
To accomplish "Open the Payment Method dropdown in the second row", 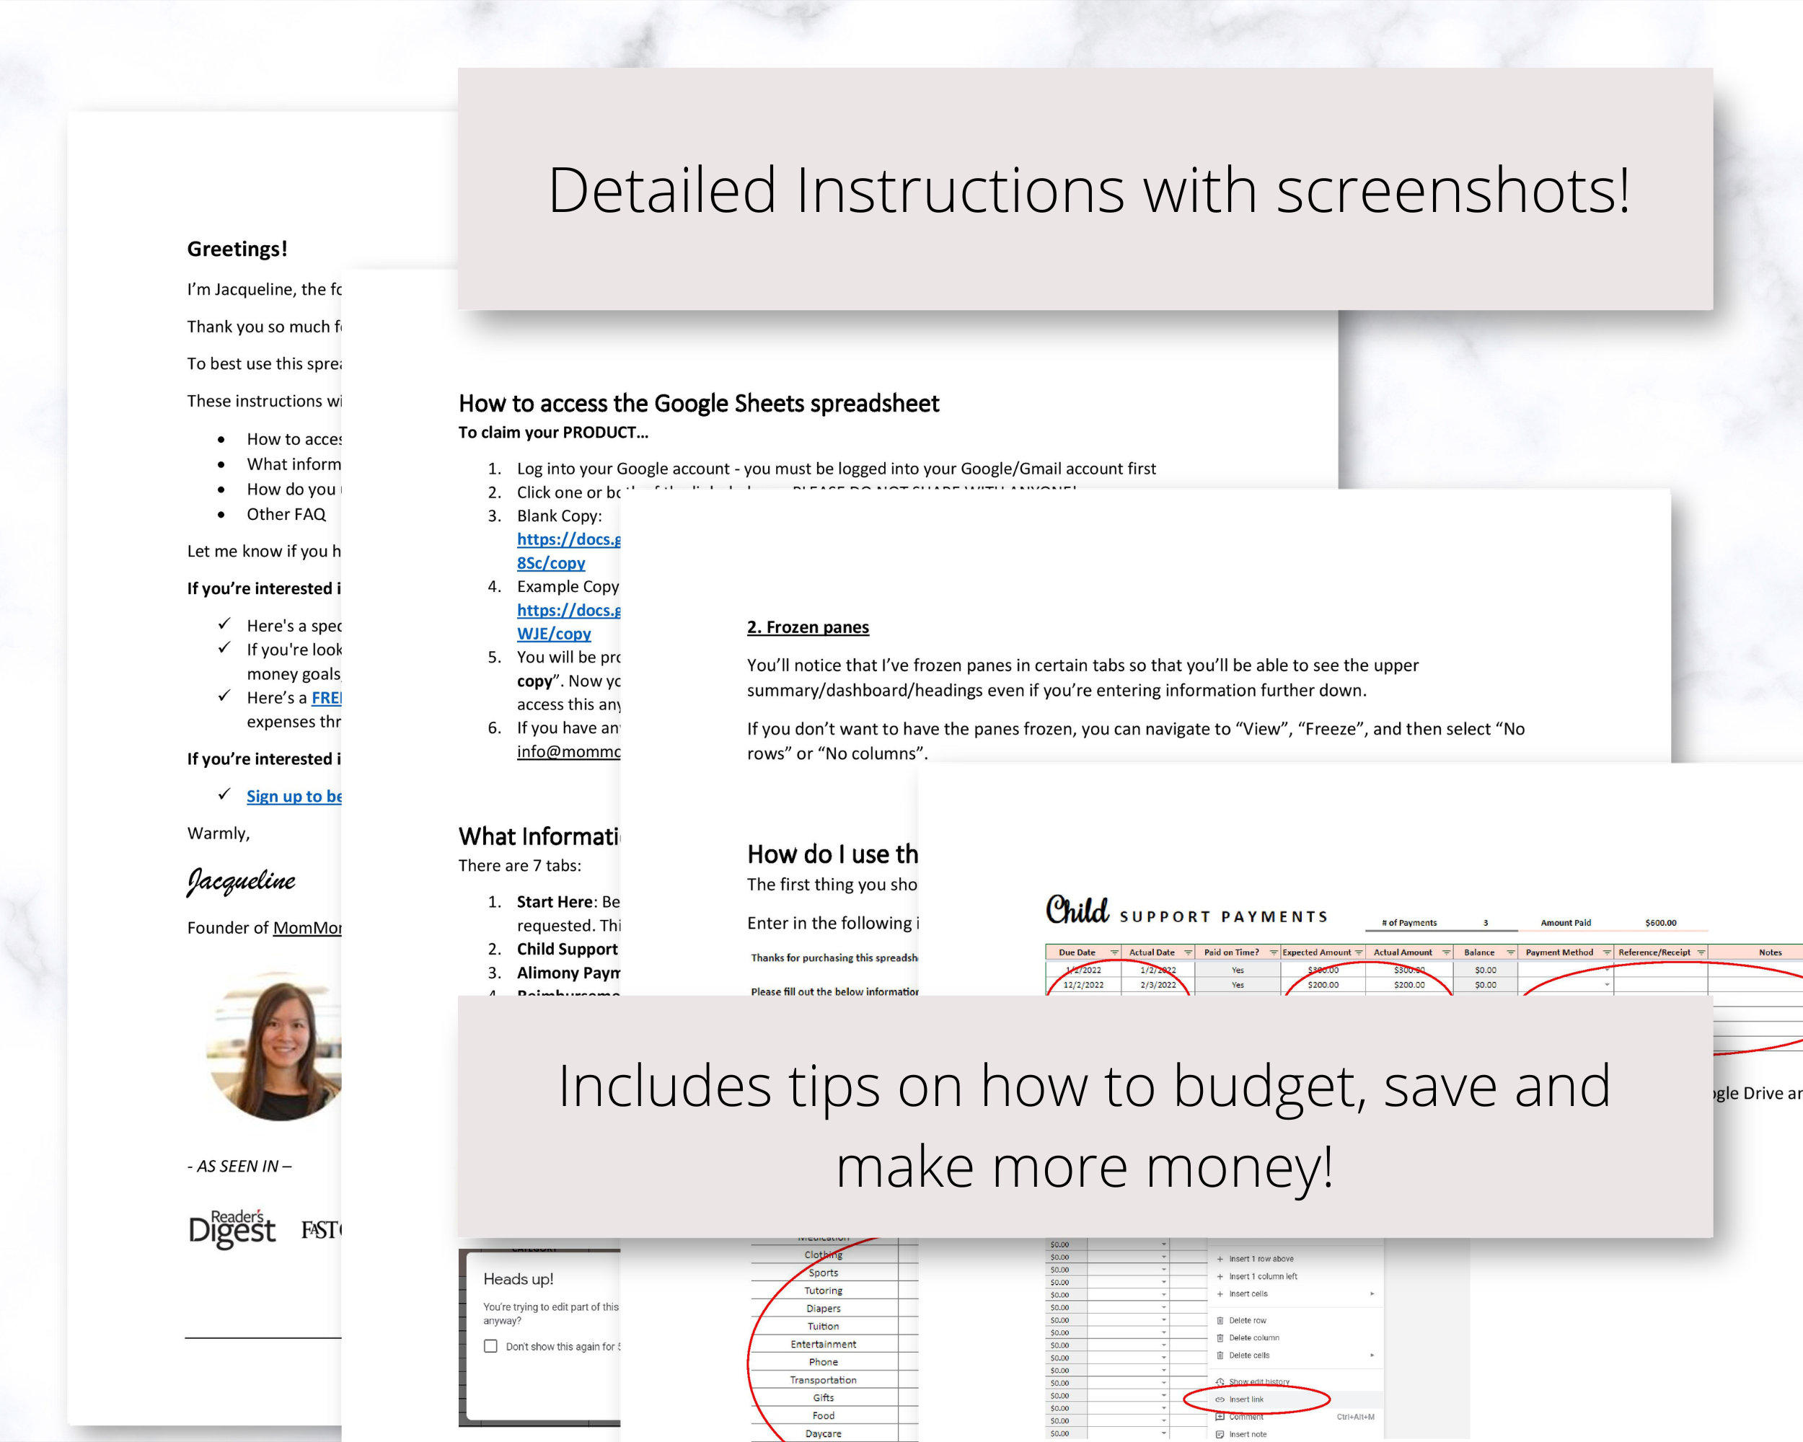I will click(1607, 984).
